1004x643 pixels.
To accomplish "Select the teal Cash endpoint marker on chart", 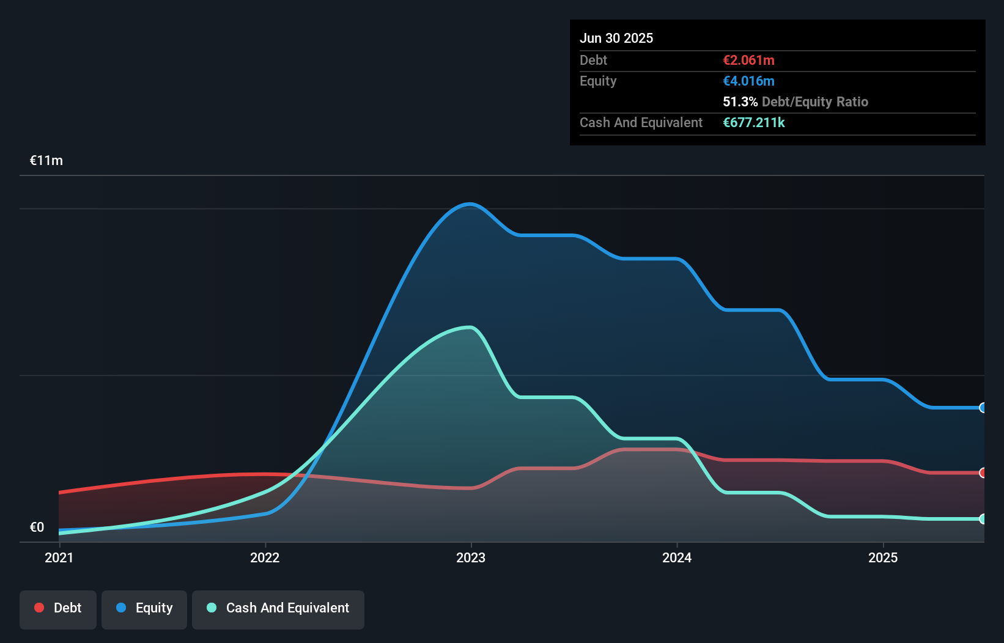I will click(x=982, y=518).
